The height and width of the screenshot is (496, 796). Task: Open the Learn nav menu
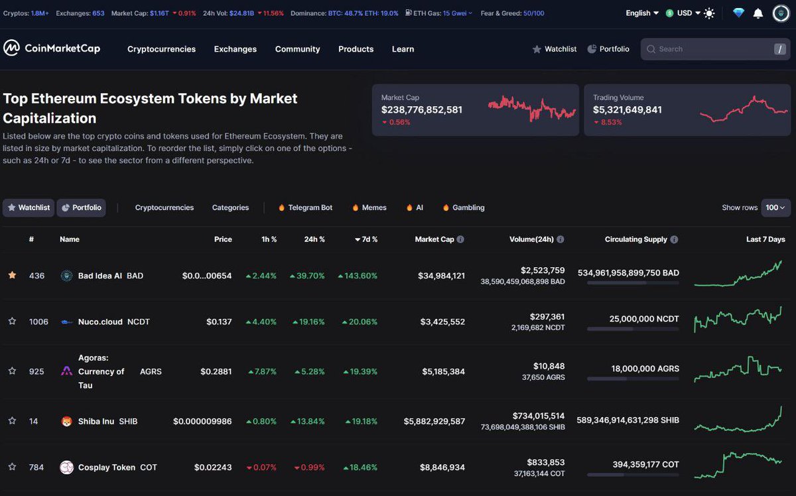click(403, 49)
